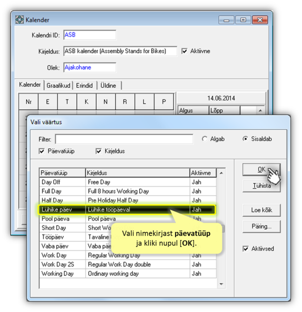Click the K weekday column header
Image resolution: width=302 pixels, height=312 pixels.
coord(87,102)
